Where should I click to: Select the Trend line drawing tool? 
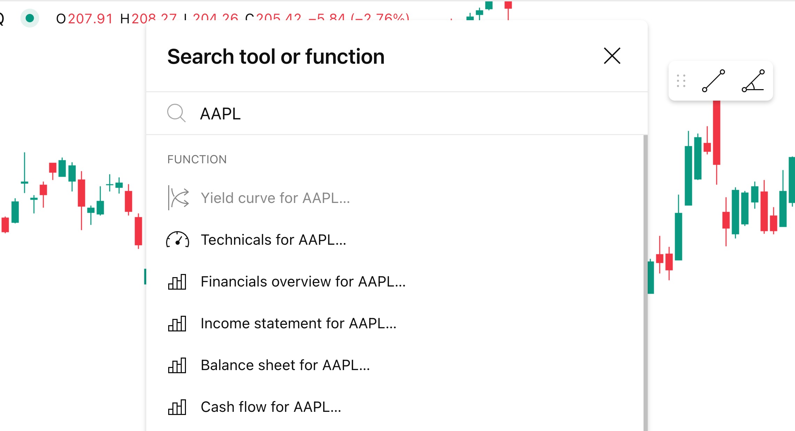pyautogui.click(x=713, y=81)
